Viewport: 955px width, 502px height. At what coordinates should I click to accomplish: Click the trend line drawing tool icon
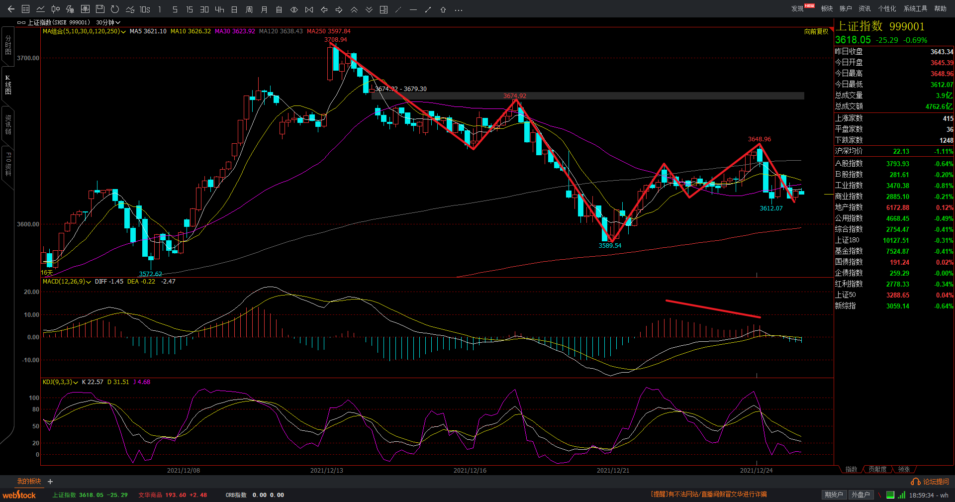(398, 9)
